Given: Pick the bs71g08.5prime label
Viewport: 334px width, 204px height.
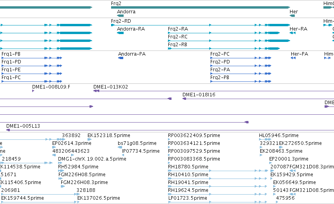Looking at the screenshot, I should pyautogui.click(x=137, y=143).
